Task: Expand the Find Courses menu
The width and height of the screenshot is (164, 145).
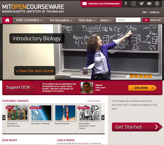Action: point(29,20)
